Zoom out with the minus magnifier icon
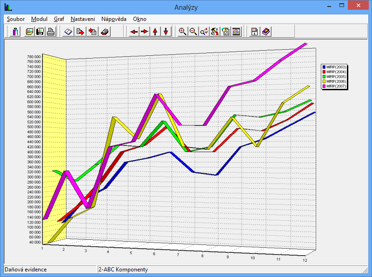Image resolution: width=372 pixels, height=277 pixels. 193,32
